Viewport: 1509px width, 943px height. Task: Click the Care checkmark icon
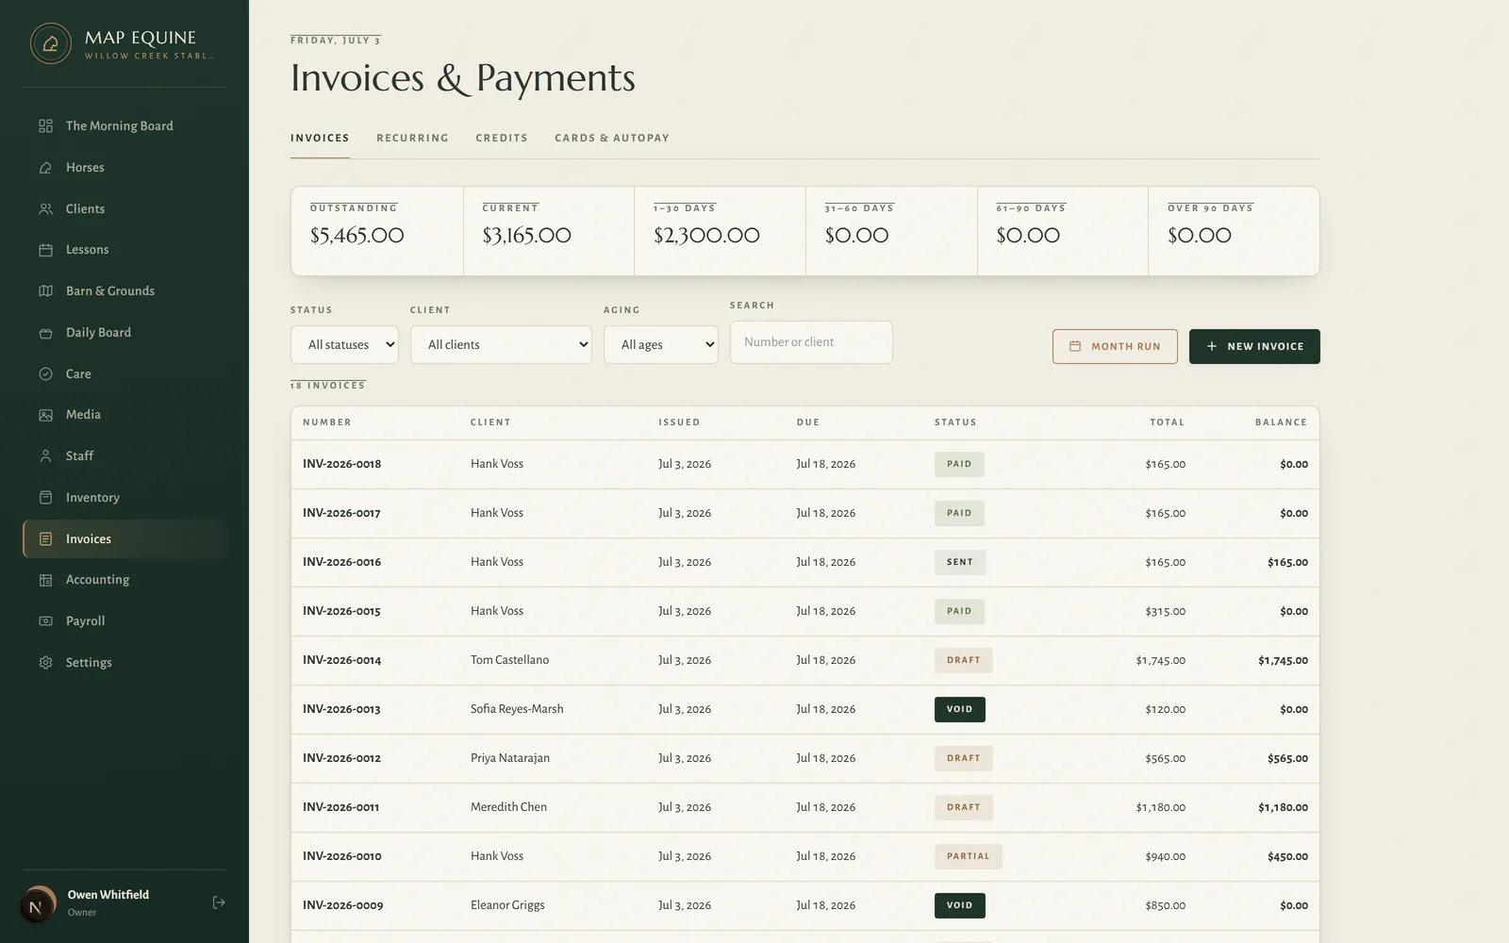tap(45, 373)
